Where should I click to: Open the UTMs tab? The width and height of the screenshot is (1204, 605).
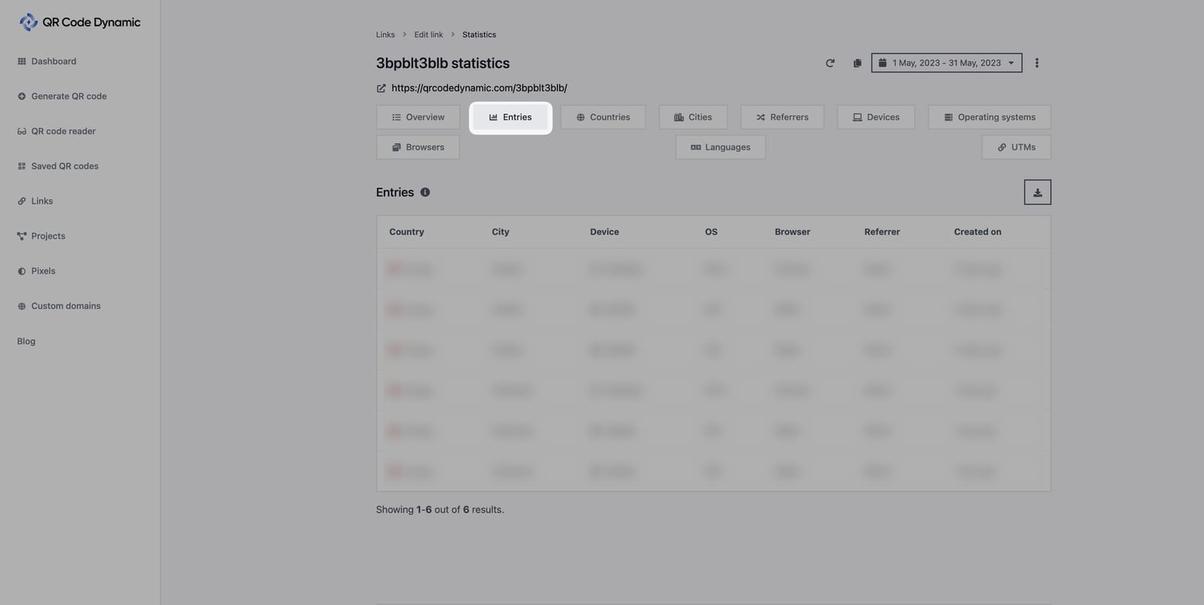(1017, 147)
